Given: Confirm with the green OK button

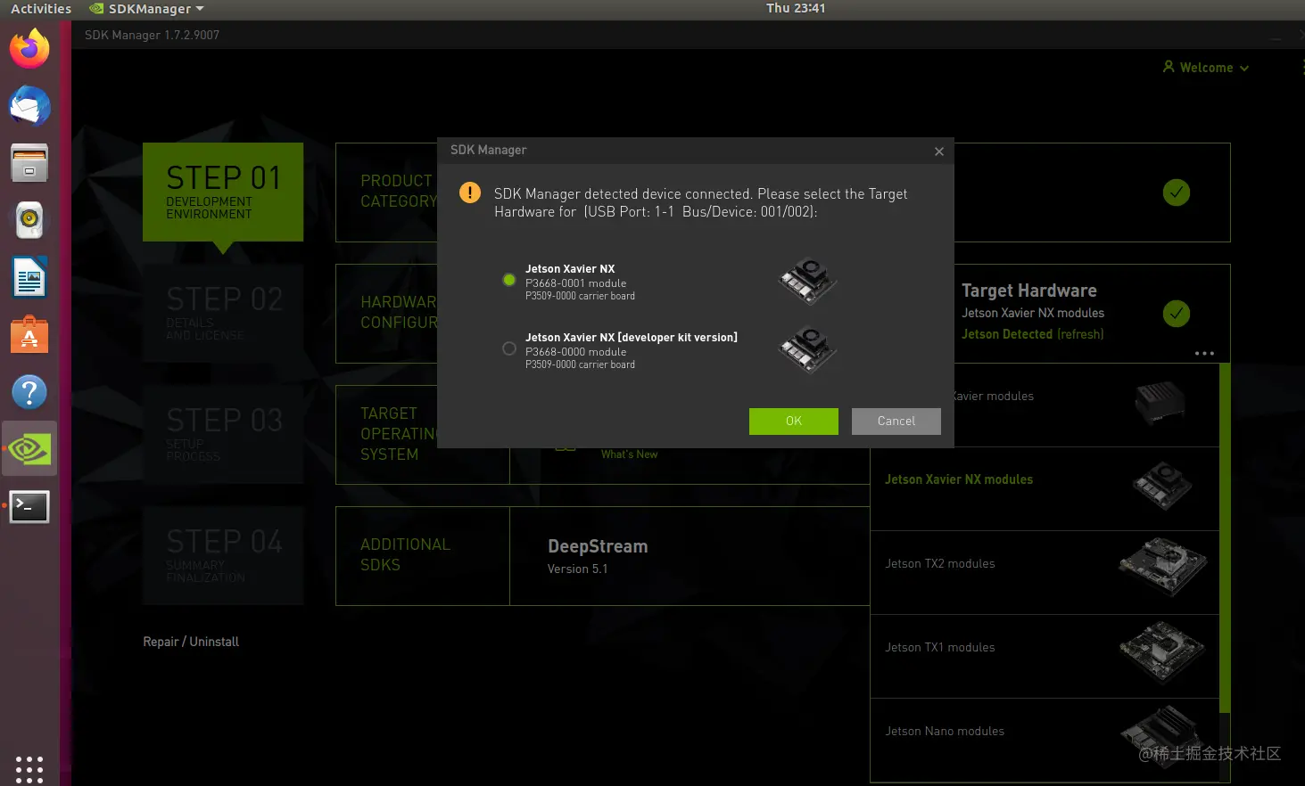Looking at the screenshot, I should coord(794,421).
